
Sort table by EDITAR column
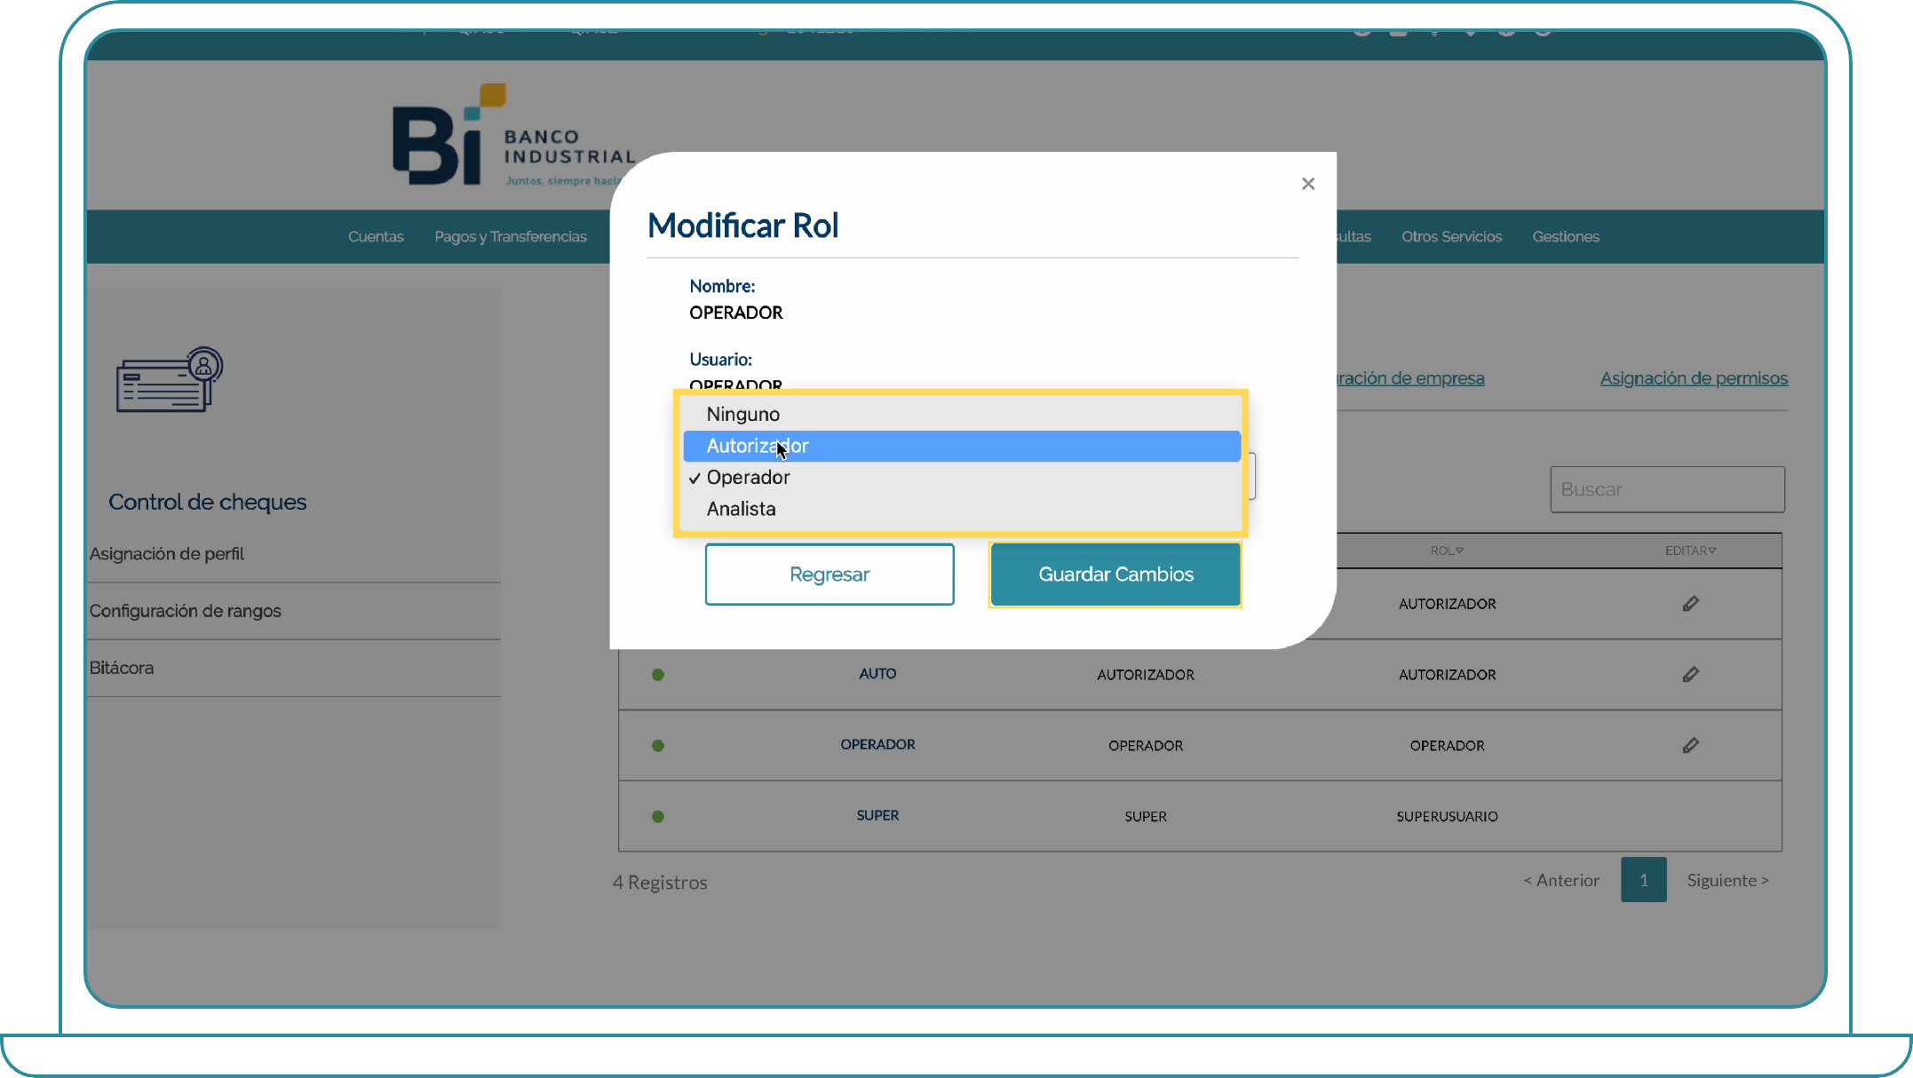pos(1690,551)
